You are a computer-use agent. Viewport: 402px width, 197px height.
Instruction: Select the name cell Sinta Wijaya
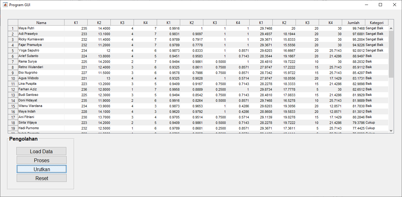41,123
